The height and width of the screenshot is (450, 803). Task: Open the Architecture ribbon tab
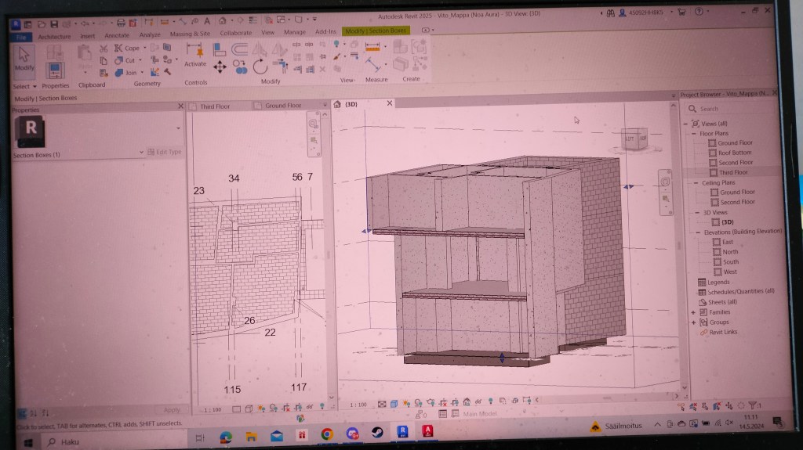pyautogui.click(x=54, y=36)
